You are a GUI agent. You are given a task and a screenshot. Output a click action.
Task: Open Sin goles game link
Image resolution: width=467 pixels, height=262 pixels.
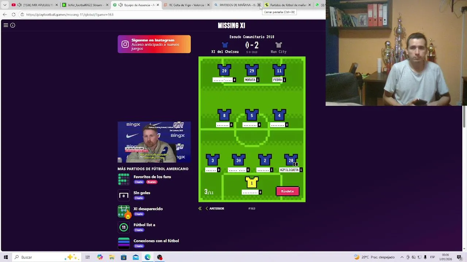click(x=142, y=193)
